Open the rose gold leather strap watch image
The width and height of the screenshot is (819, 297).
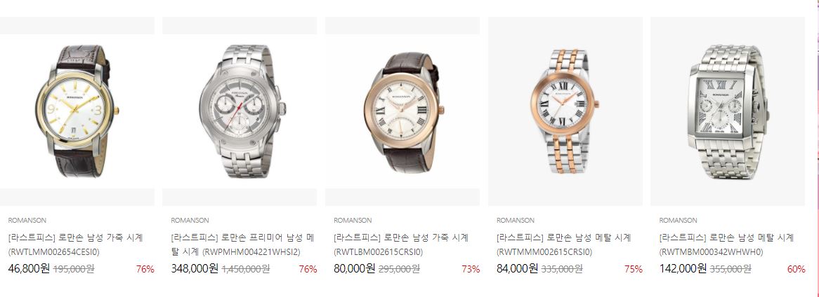tap(402, 111)
